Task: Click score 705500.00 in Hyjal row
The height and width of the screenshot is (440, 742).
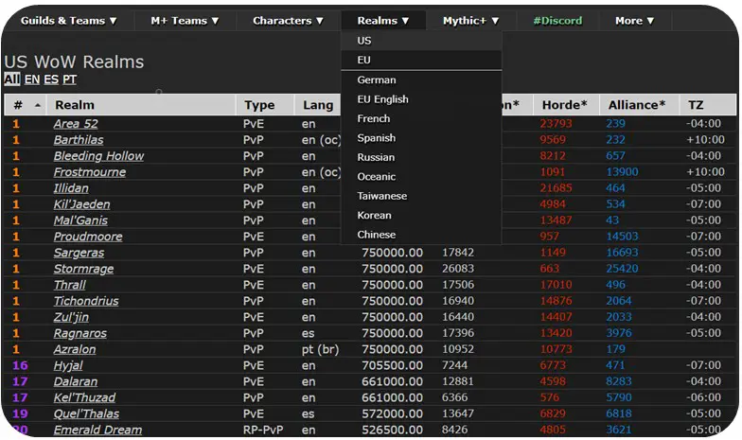Action: coord(392,365)
